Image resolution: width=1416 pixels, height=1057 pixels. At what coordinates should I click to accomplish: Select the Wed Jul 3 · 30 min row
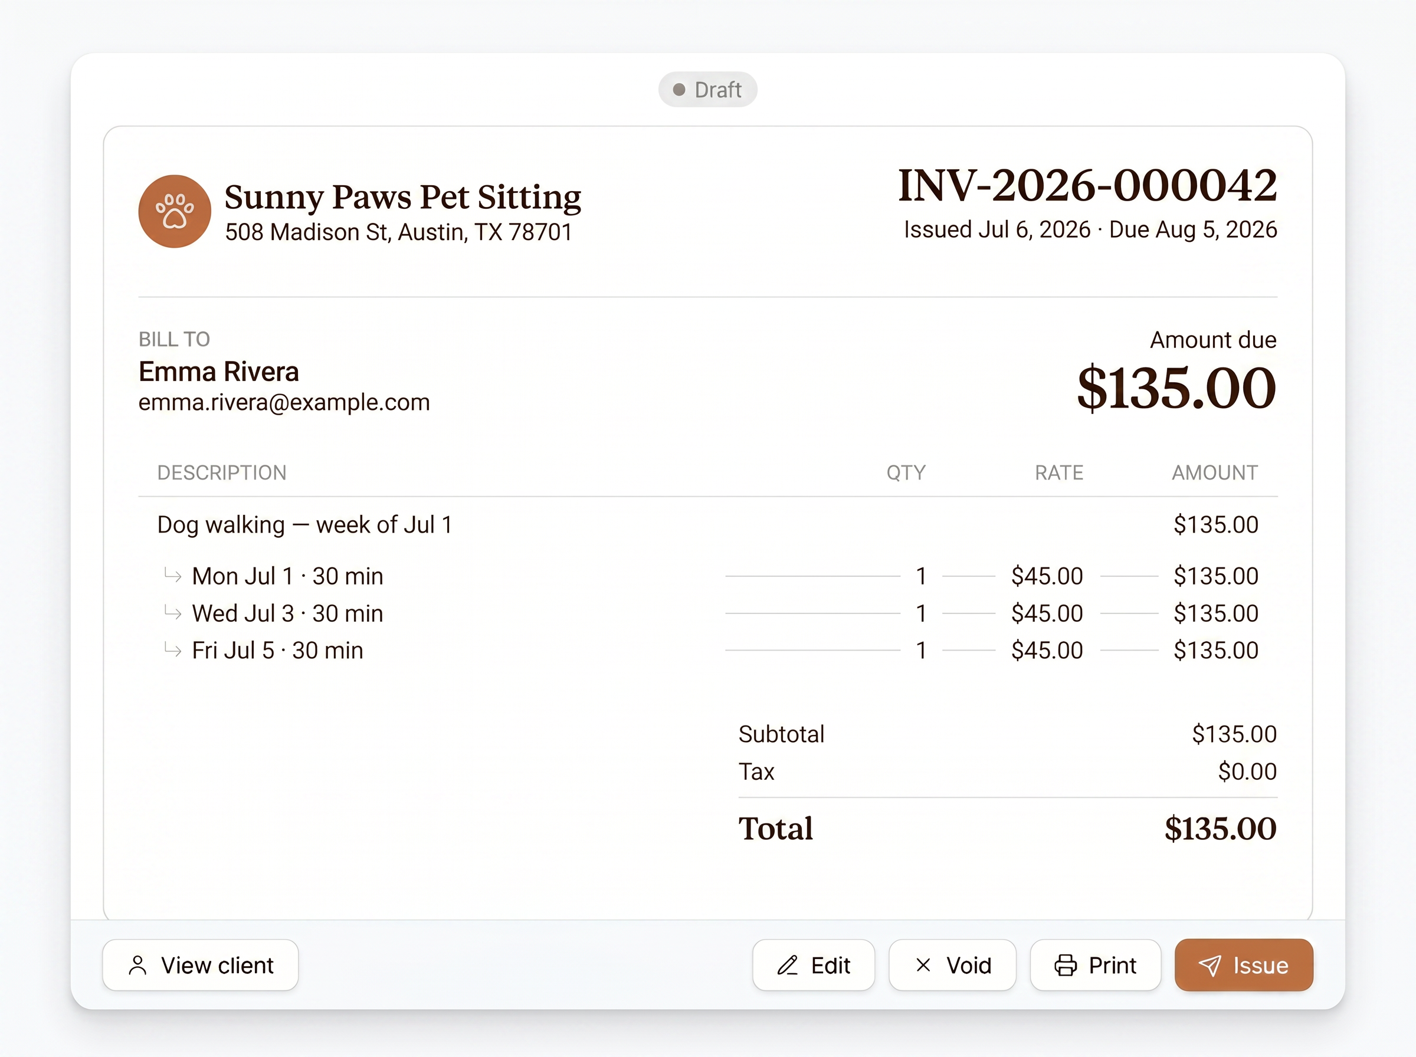[x=707, y=613]
